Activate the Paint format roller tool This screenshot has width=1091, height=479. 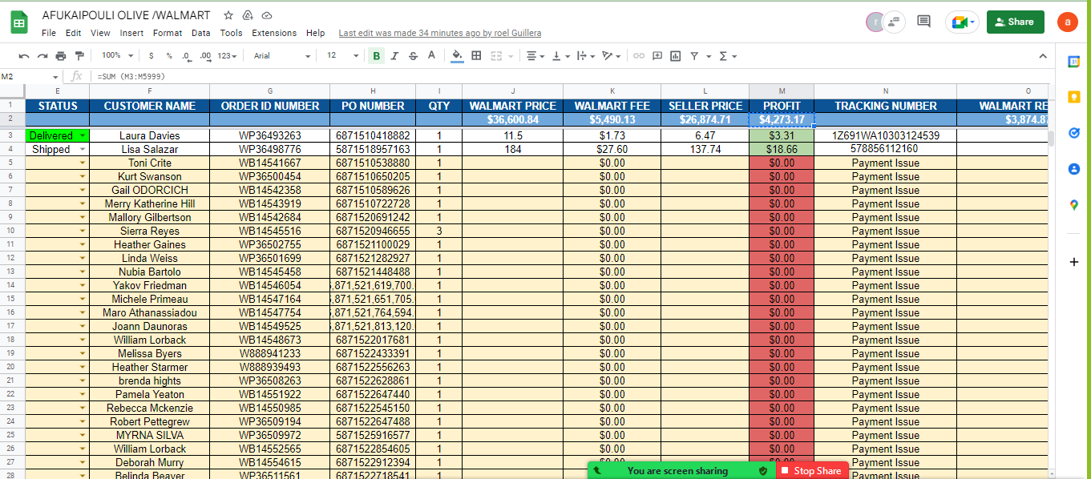point(79,56)
